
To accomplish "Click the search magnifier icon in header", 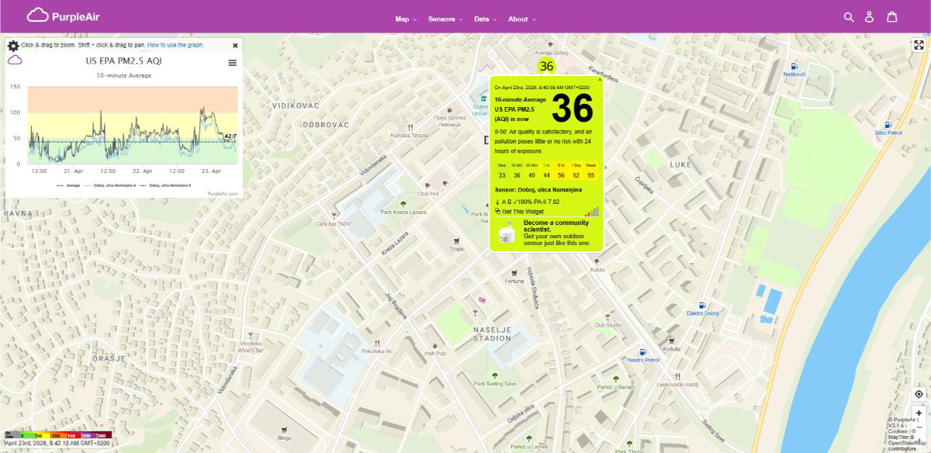I will [x=849, y=17].
